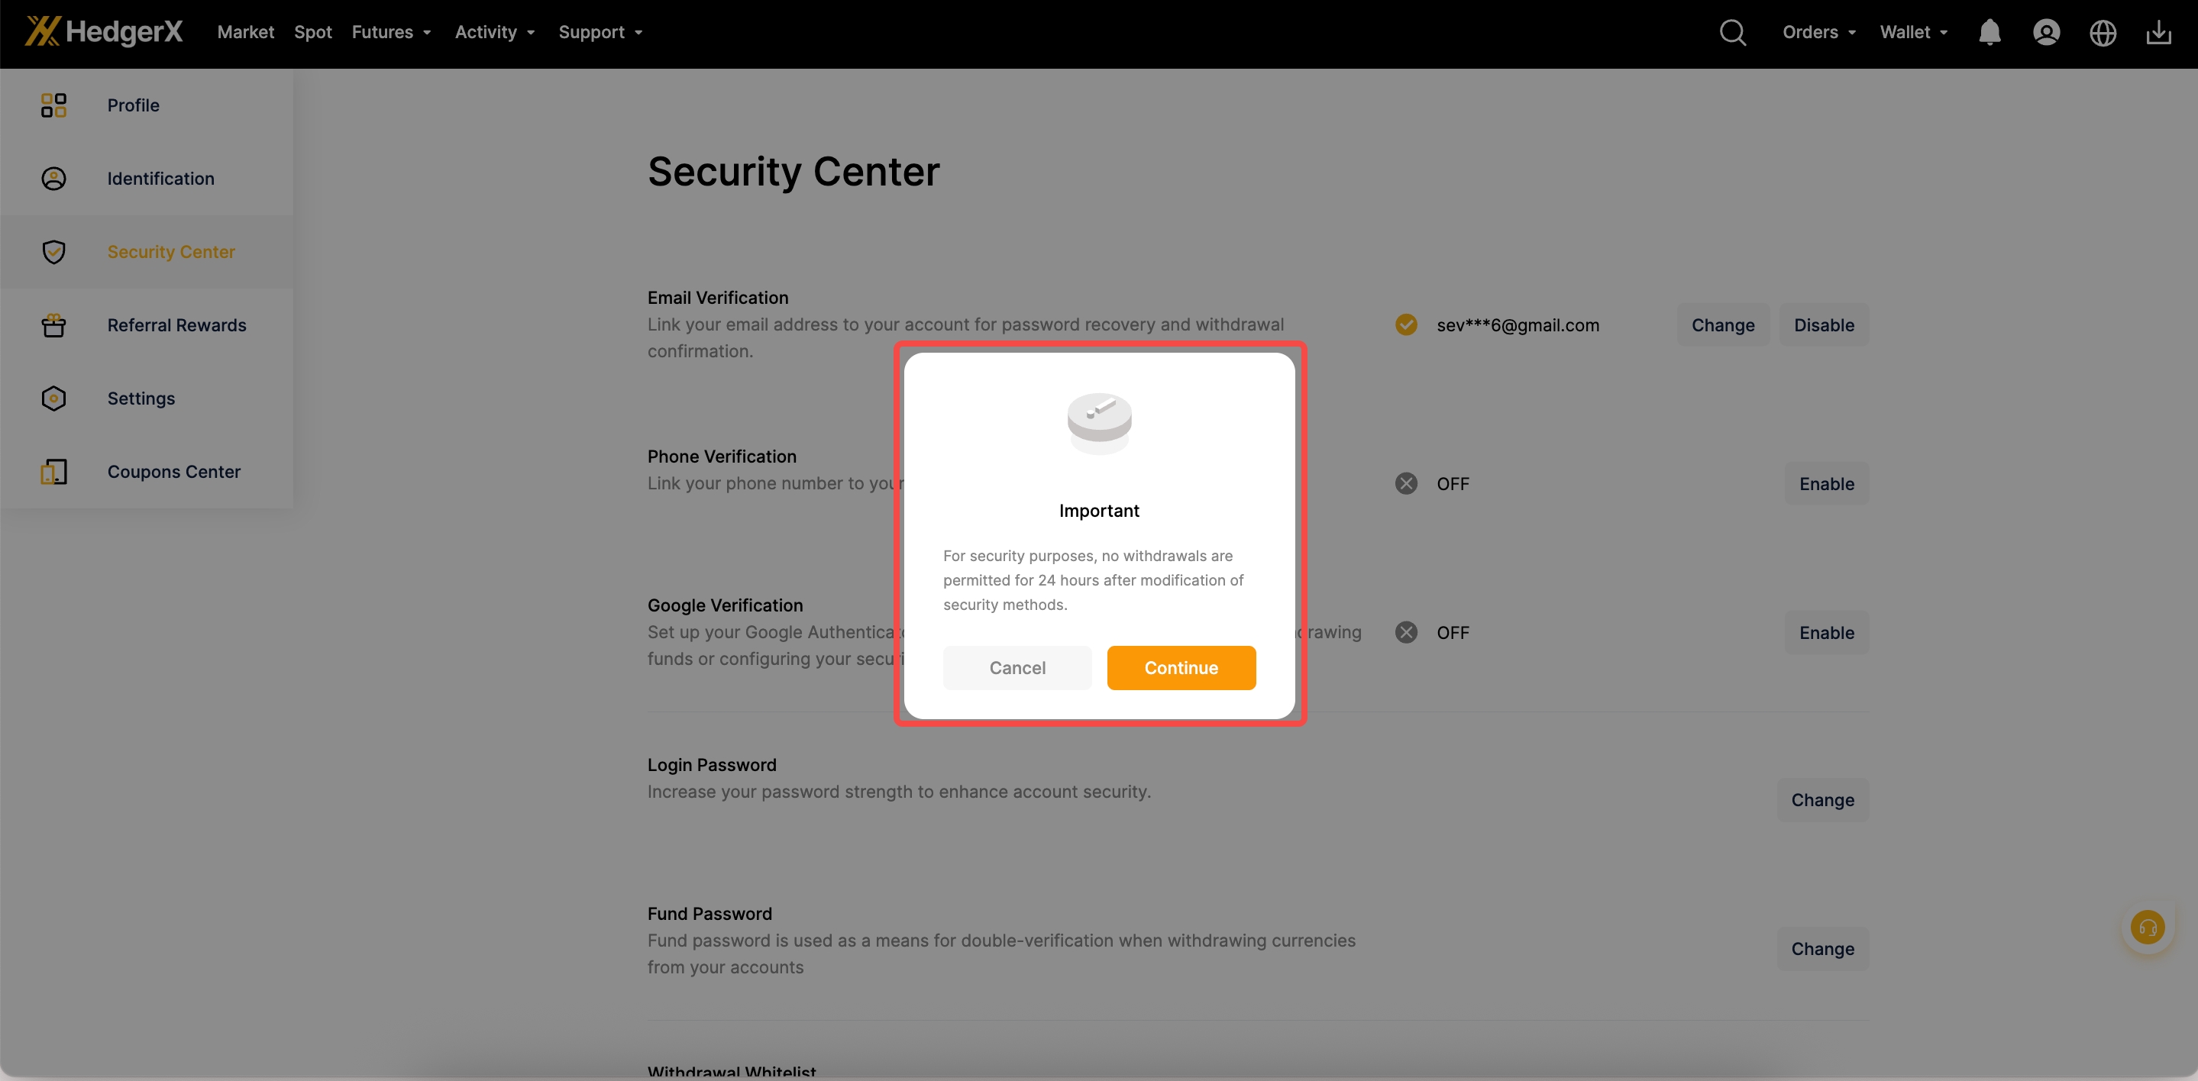Image resolution: width=2198 pixels, height=1081 pixels.
Task: Expand the Futures dropdown menu
Action: pos(391,32)
